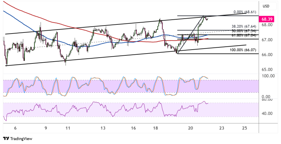Click the 100.00 stochastic scale label

point(268,76)
